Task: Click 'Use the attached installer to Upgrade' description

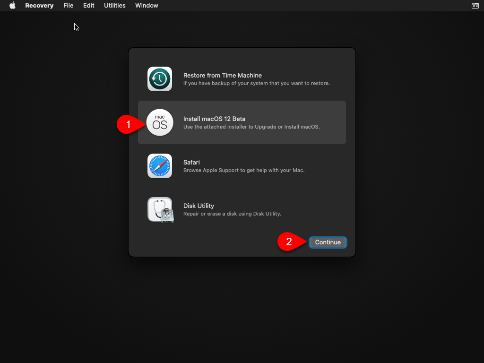Action: click(251, 127)
